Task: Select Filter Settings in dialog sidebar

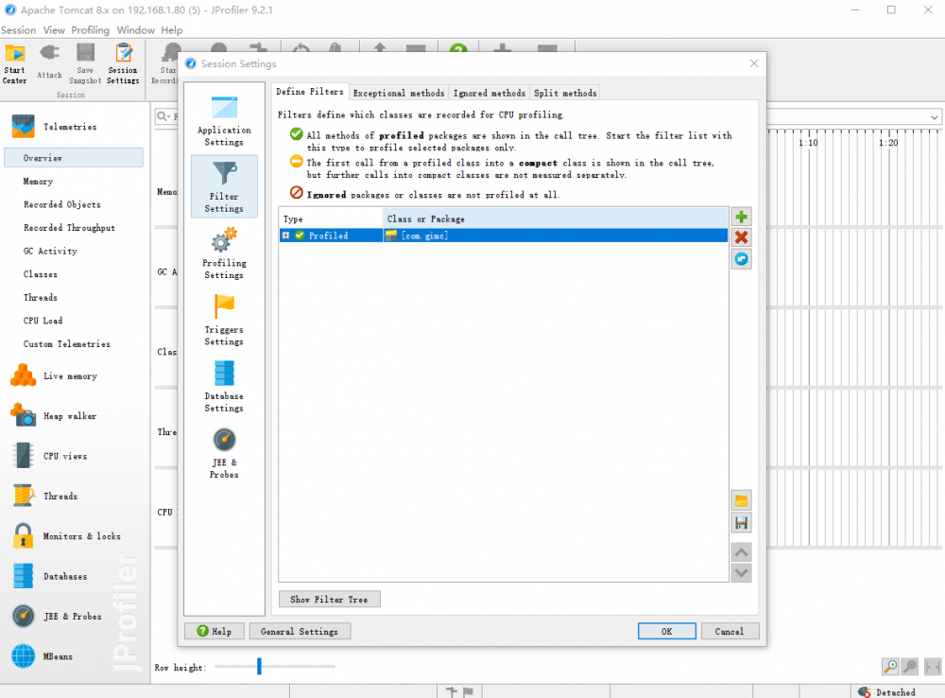Action: click(x=224, y=186)
